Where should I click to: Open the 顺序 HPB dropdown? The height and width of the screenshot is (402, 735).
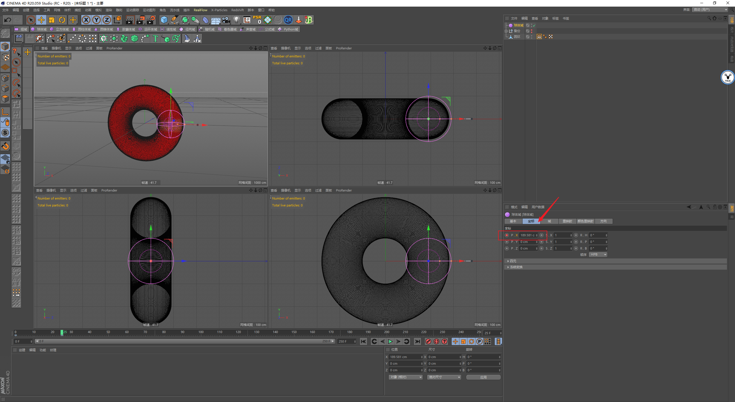tap(598, 255)
